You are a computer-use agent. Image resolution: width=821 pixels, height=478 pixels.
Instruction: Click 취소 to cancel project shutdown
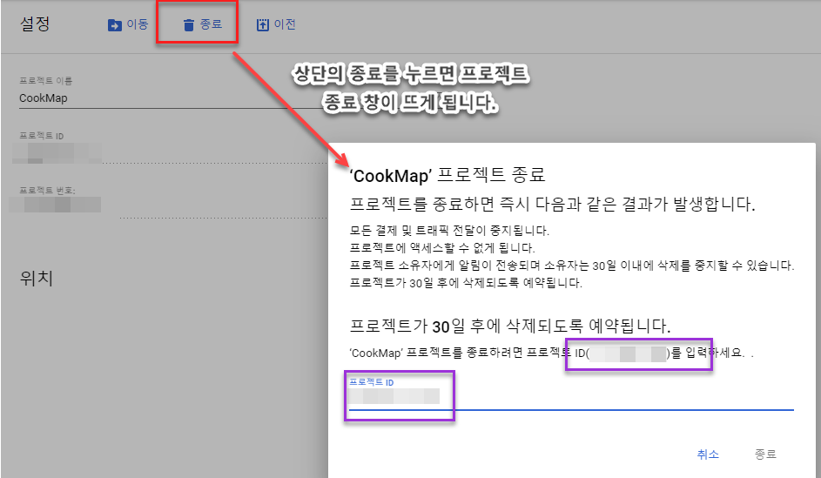[x=708, y=454]
